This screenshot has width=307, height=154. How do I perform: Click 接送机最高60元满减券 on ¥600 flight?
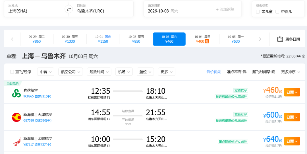tap(231, 121)
